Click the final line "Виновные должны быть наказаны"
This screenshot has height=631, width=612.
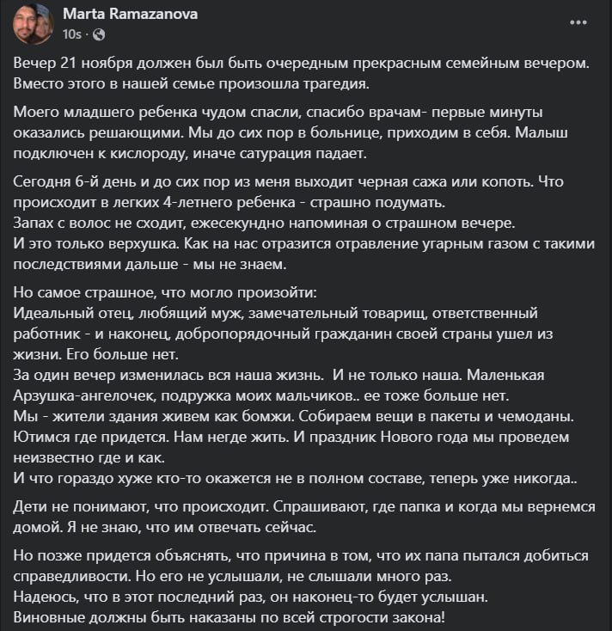pos(270,617)
